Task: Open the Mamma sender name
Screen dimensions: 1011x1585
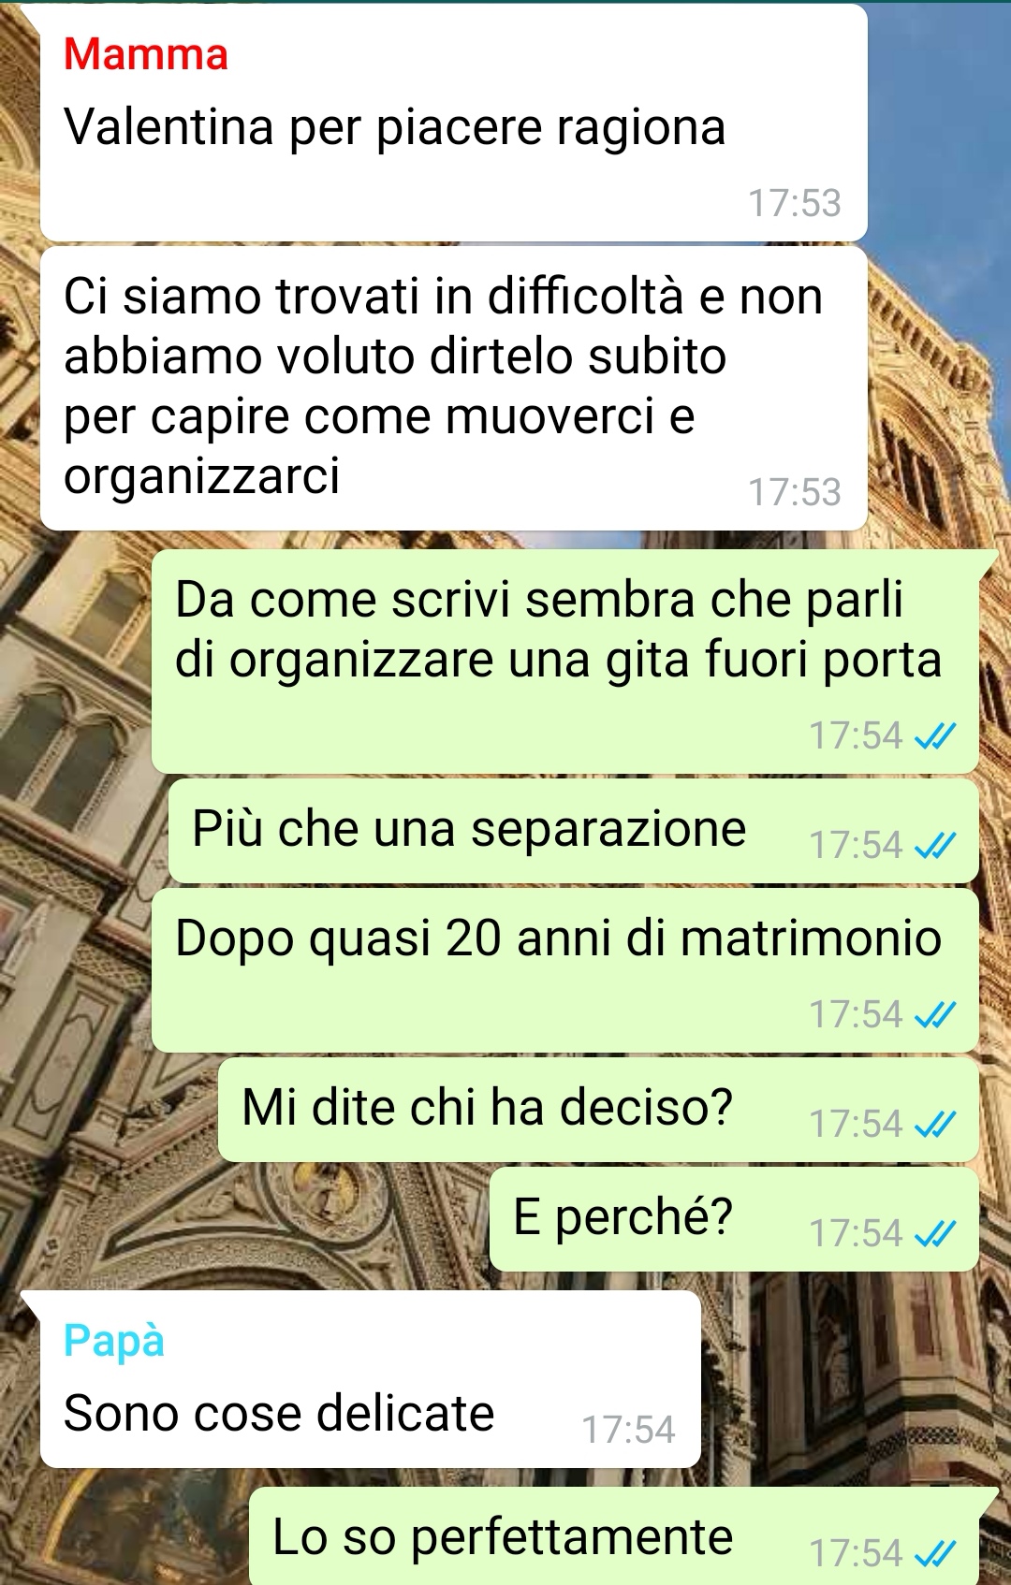Action: (146, 54)
